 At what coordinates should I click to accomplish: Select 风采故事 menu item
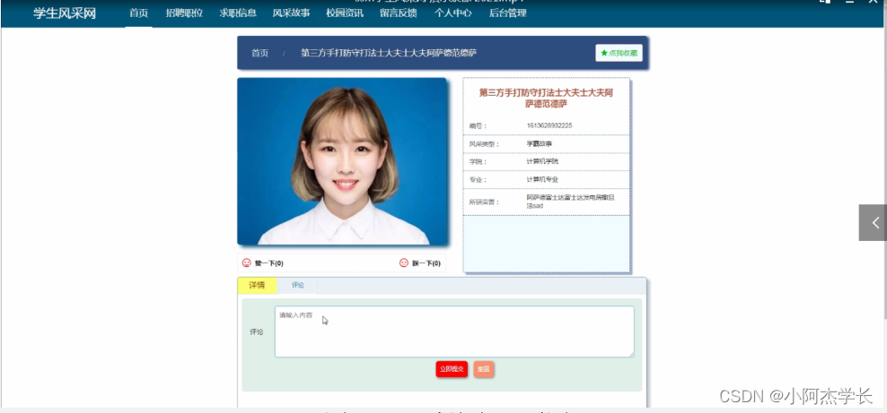(x=292, y=13)
